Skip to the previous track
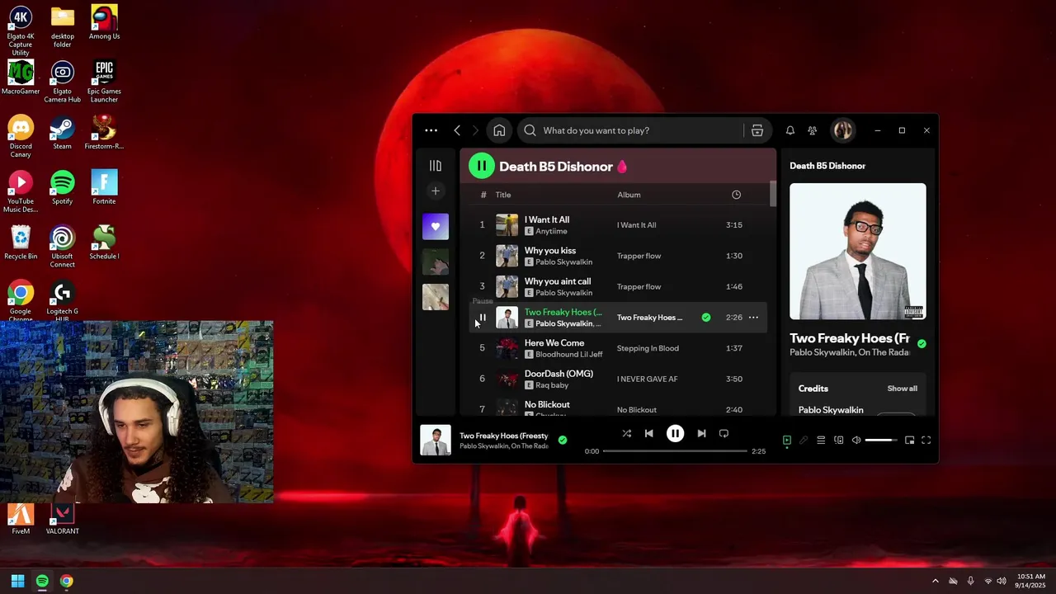The image size is (1056, 594). (648, 433)
